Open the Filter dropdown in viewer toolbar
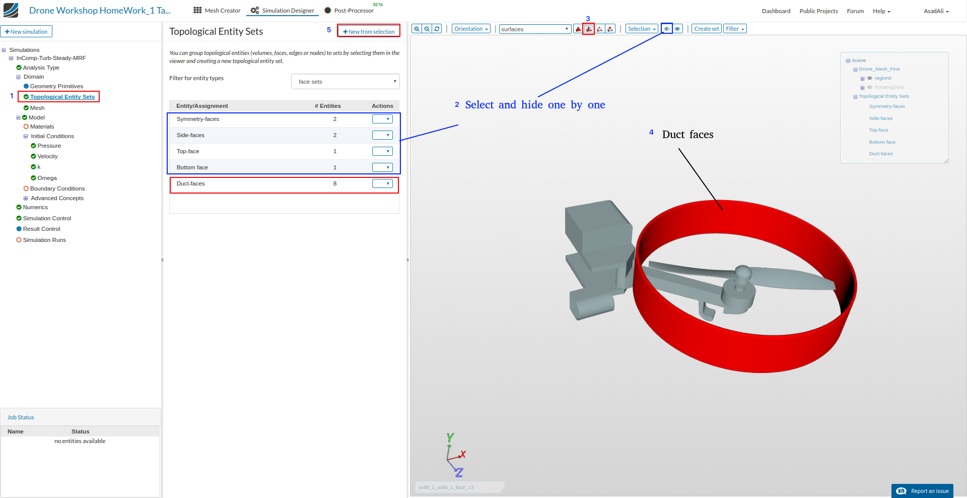 point(735,29)
